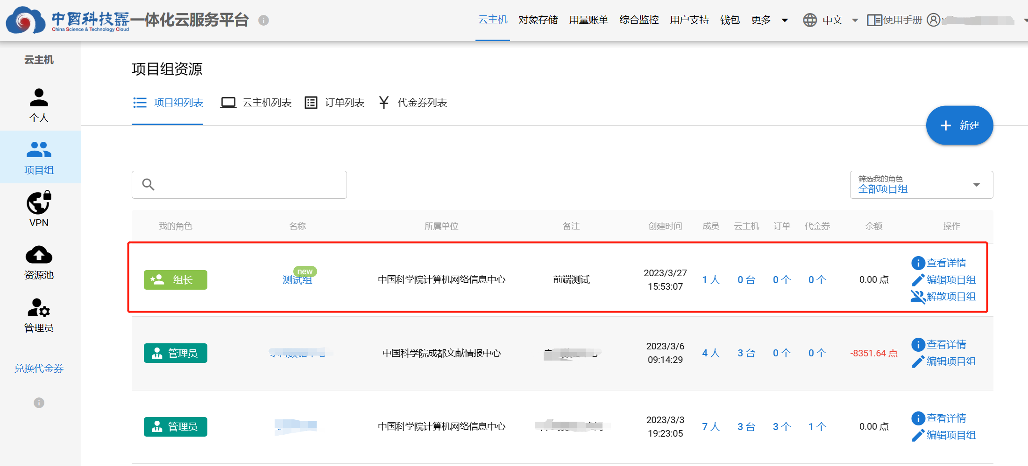This screenshot has height=466, width=1028.
Task: Click 2023/3/27 15:53:07 timestamp
Action: pyautogui.click(x=665, y=280)
